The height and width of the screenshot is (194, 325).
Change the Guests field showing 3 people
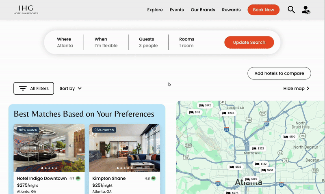point(148,43)
